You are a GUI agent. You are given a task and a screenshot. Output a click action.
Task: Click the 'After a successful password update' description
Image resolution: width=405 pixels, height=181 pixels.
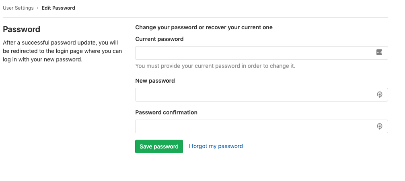pos(60,42)
